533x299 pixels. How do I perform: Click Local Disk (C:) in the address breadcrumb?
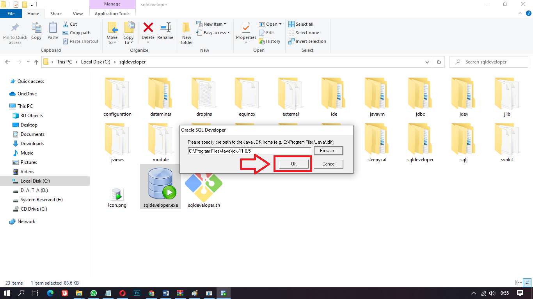pyautogui.click(x=96, y=62)
